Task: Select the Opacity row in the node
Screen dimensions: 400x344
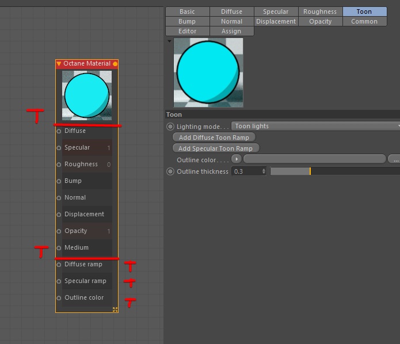Action: pyautogui.click(x=87, y=231)
